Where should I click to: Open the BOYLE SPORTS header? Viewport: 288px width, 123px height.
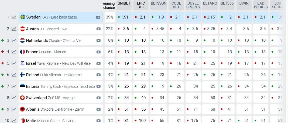[193, 5]
